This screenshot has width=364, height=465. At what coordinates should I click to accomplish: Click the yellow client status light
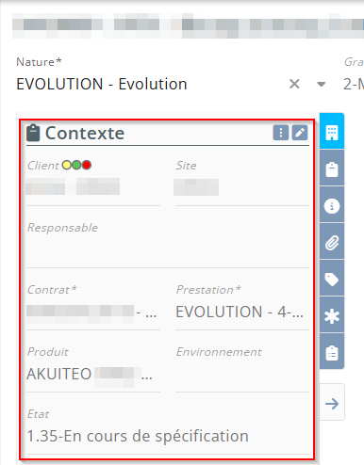pyautogui.click(x=67, y=165)
